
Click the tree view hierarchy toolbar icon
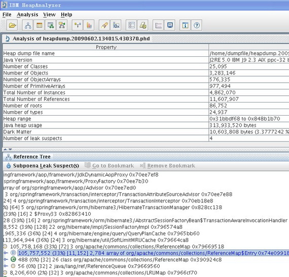[x=28, y=25]
